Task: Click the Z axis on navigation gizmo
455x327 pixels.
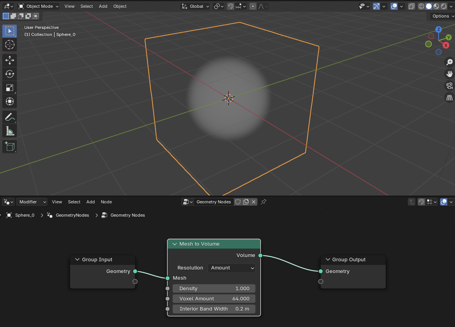Action: pos(439,29)
